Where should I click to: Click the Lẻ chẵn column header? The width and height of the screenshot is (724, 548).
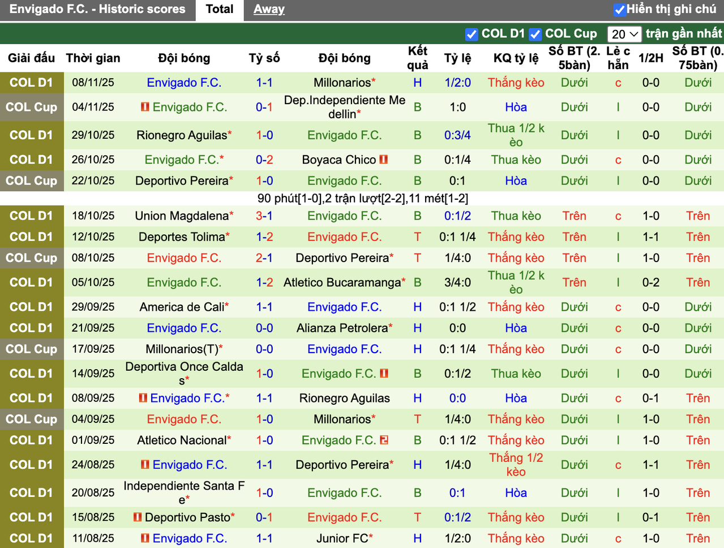coord(618,58)
